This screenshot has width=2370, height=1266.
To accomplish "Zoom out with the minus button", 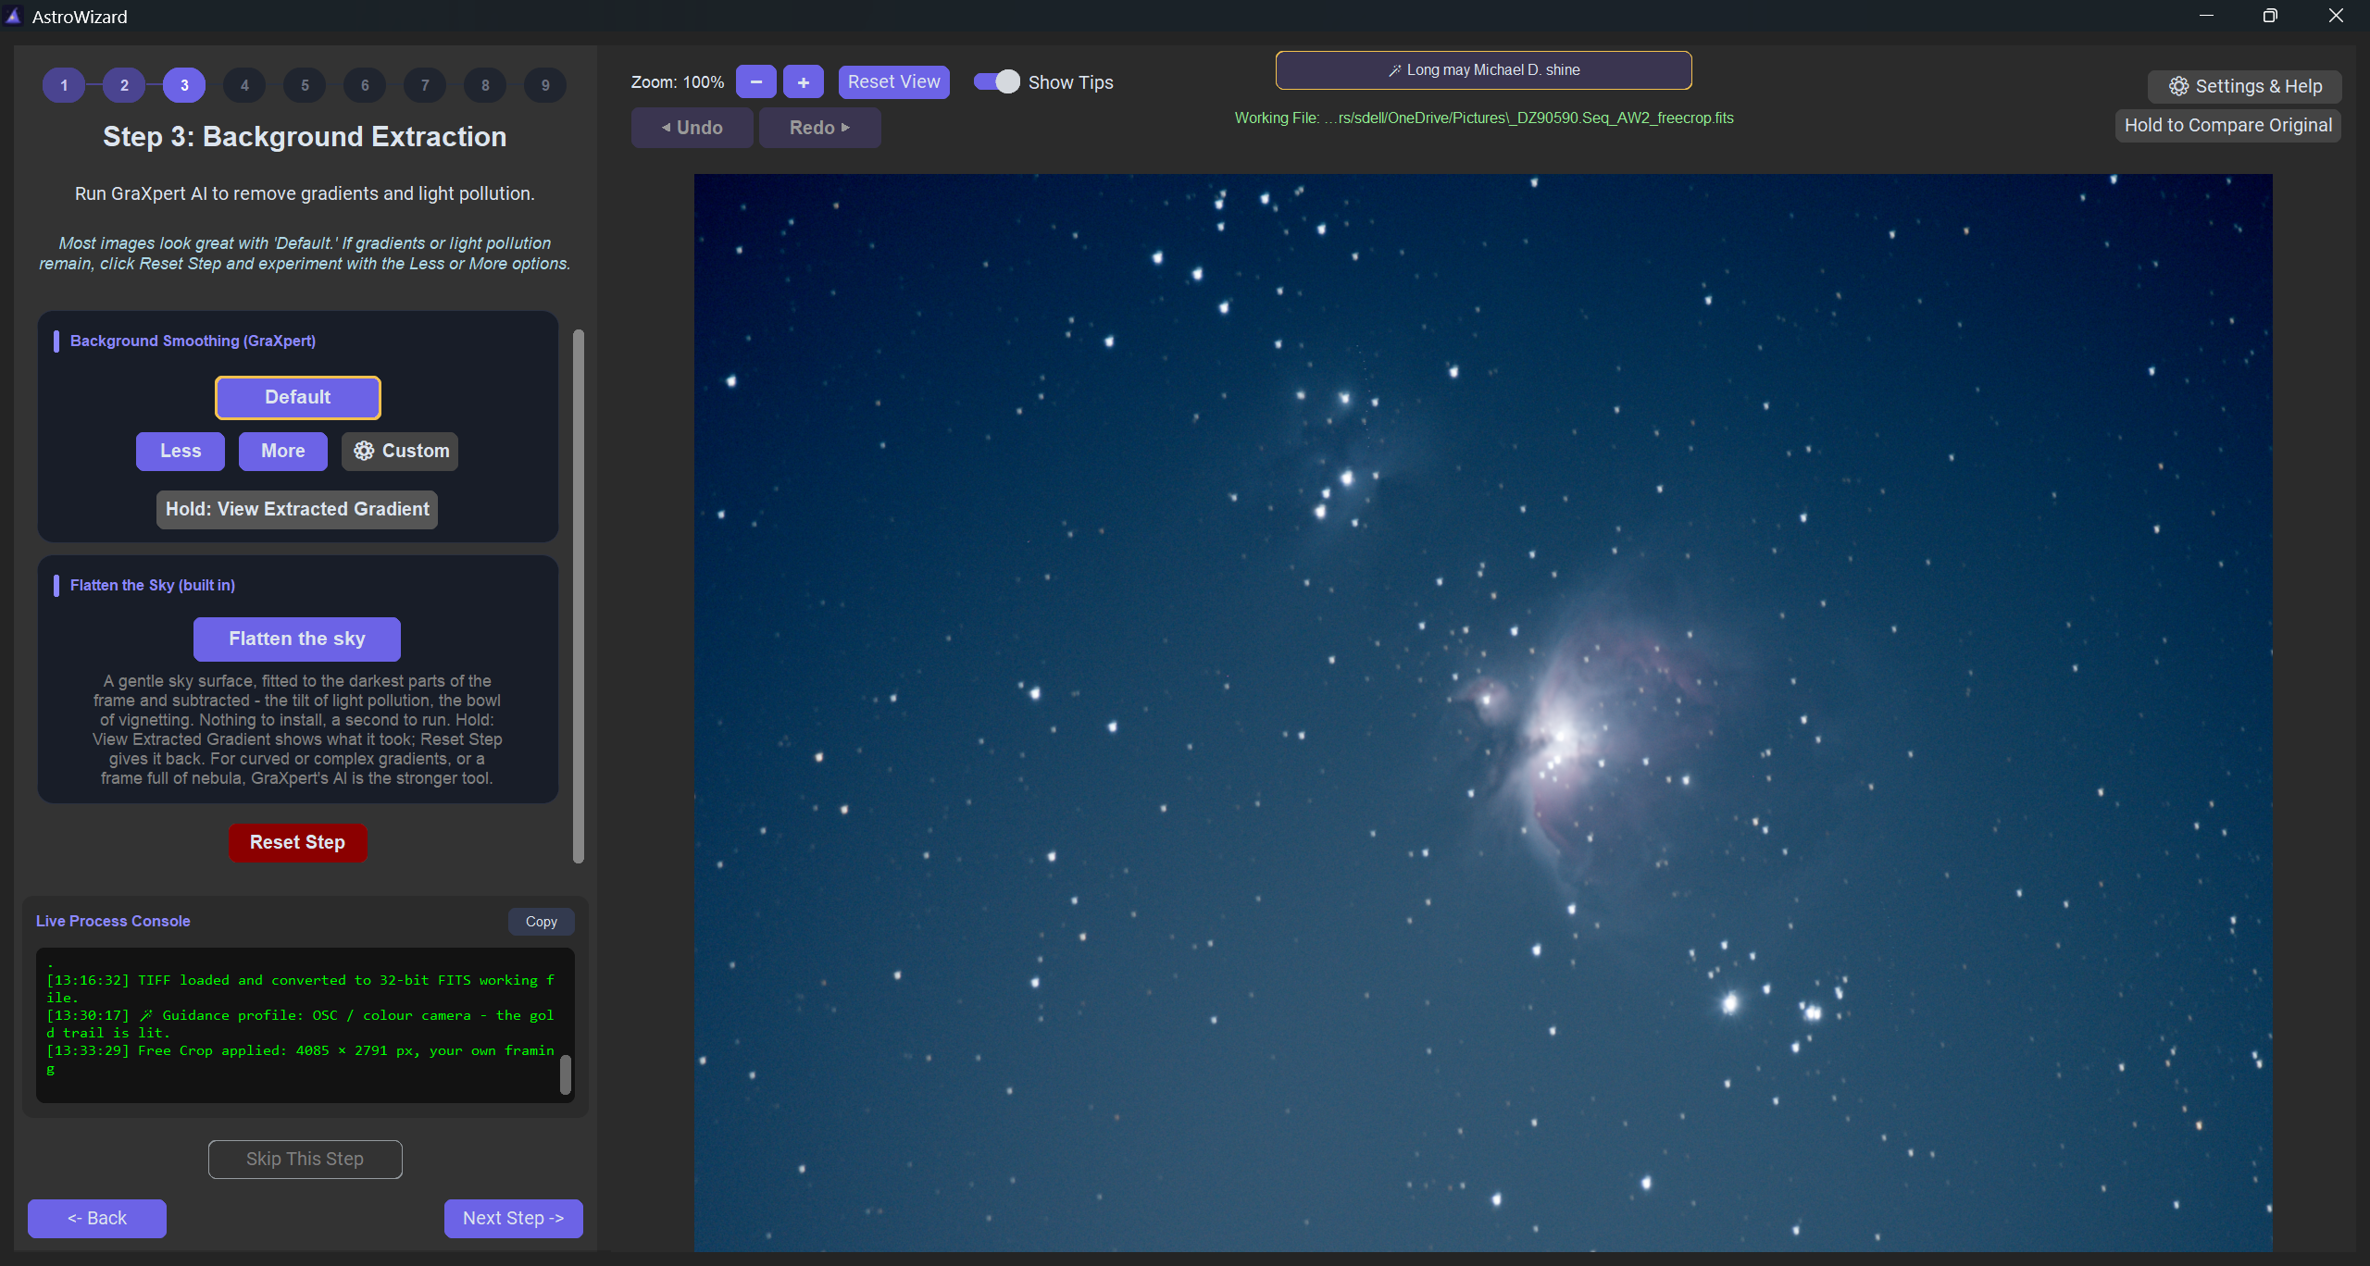I will click(x=756, y=82).
